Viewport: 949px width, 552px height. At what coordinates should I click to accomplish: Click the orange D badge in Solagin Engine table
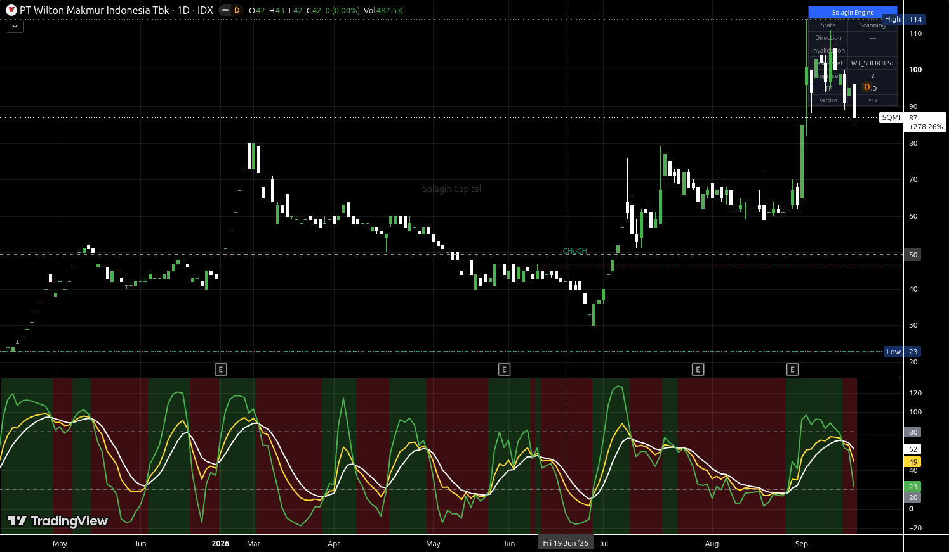point(867,87)
